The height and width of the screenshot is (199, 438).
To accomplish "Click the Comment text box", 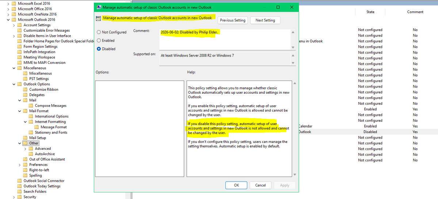I will coord(225,39).
